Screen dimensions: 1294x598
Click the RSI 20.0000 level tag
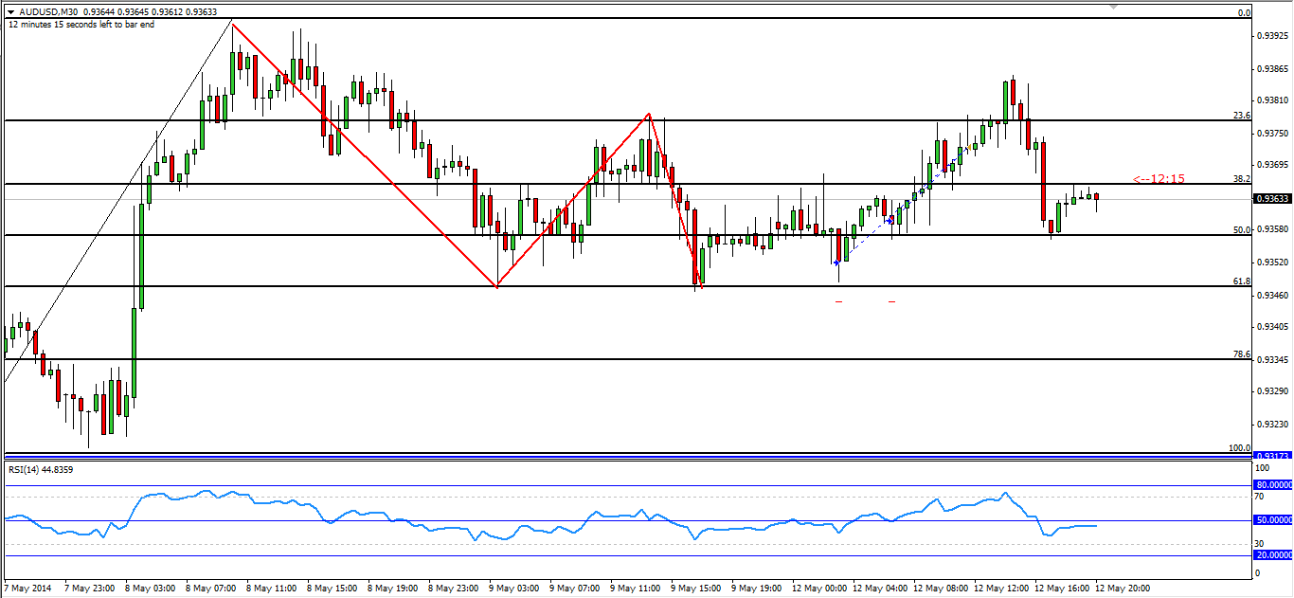(1273, 555)
